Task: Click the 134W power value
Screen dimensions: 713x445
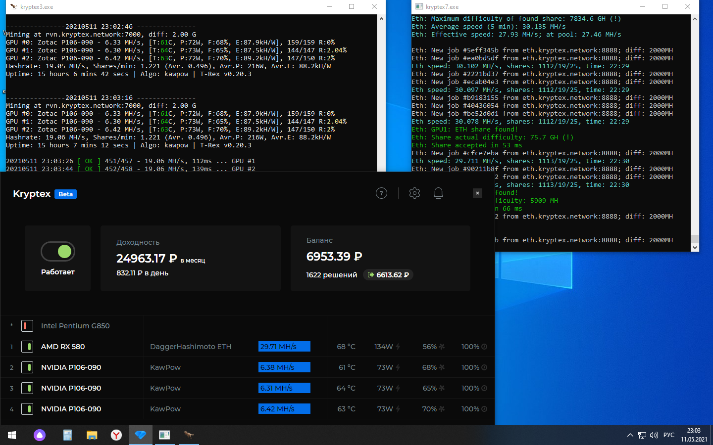Action: pyautogui.click(x=384, y=347)
